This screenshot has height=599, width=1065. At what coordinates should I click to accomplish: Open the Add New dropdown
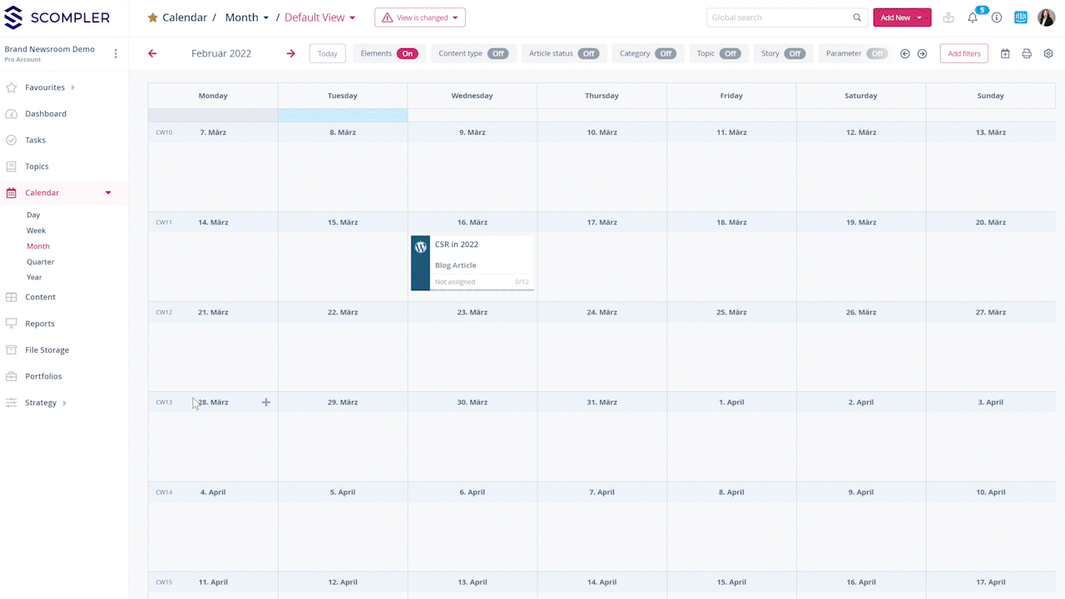click(x=902, y=17)
